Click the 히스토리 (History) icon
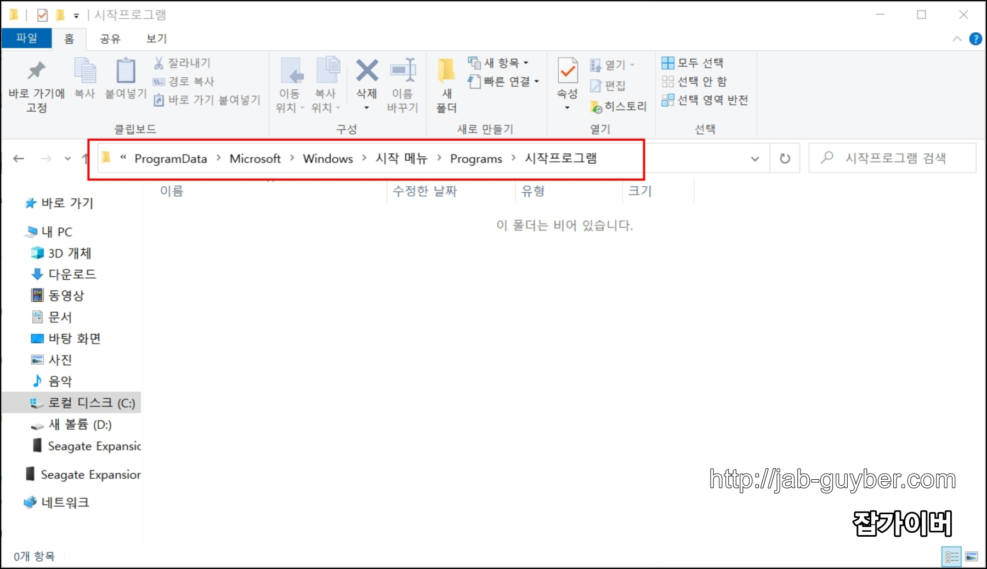This screenshot has width=987, height=569. pyautogui.click(x=619, y=106)
